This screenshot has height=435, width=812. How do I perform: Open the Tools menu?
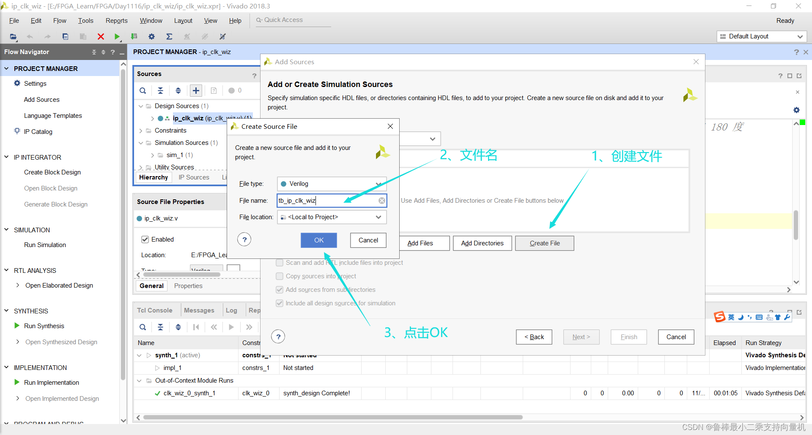coord(85,21)
